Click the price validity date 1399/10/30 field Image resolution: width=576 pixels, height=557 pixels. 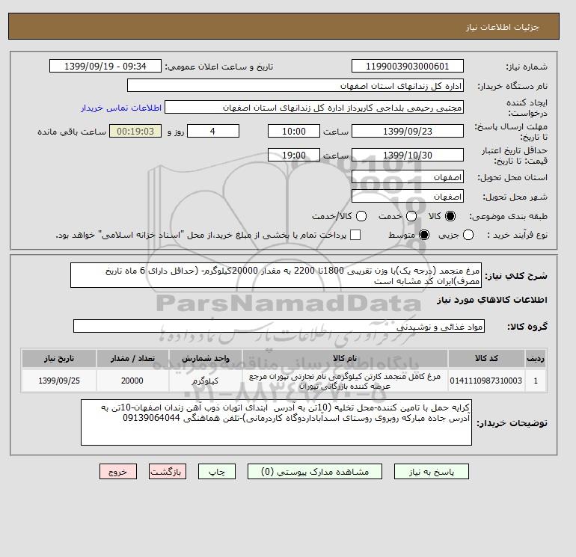(x=408, y=155)
